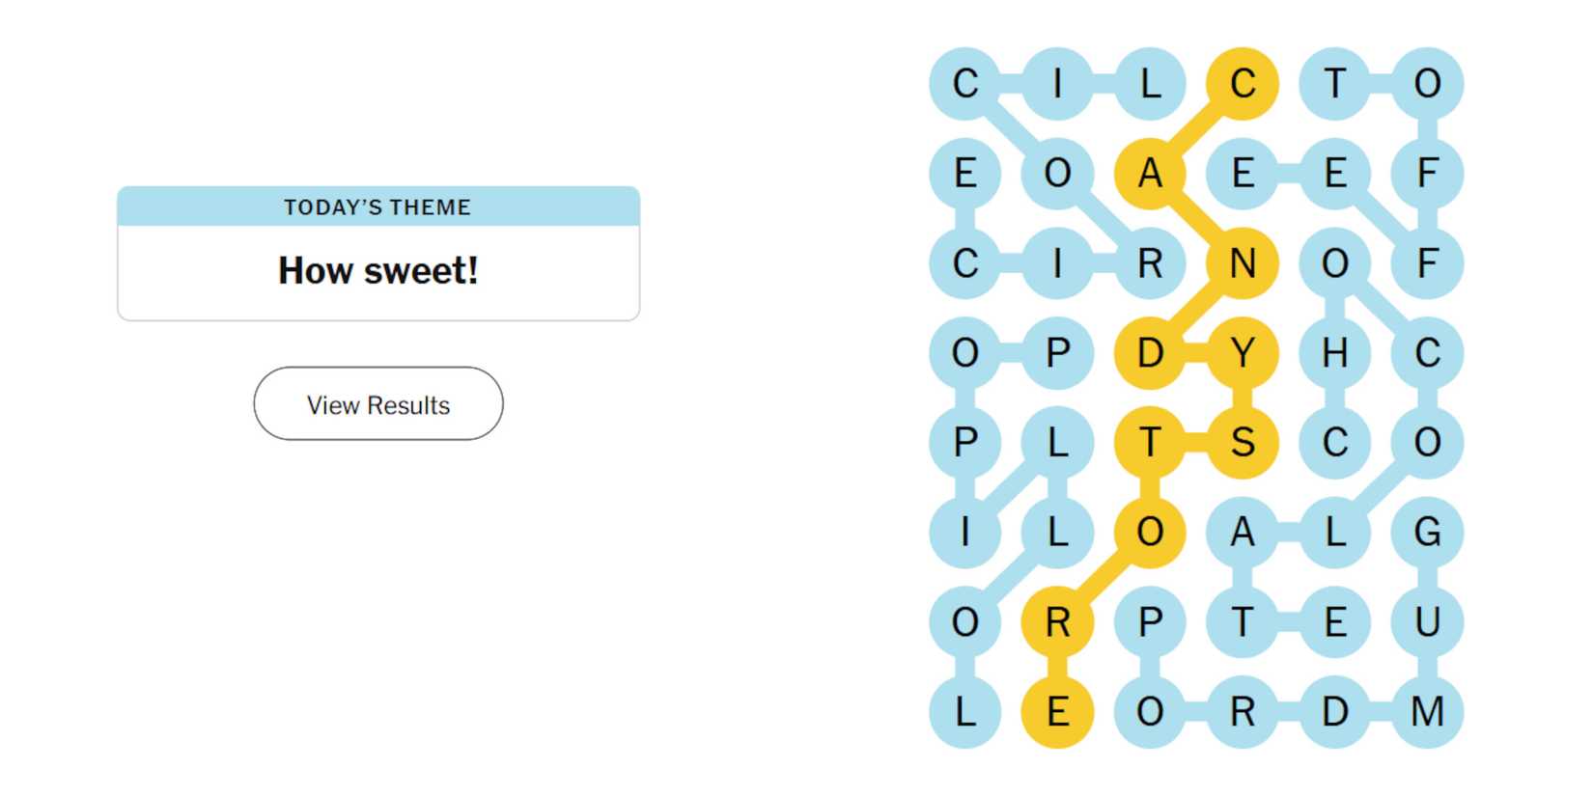Click the How sweet! theme card
This screenshot has width=1593, height=796.
click(x=377, y=270)
